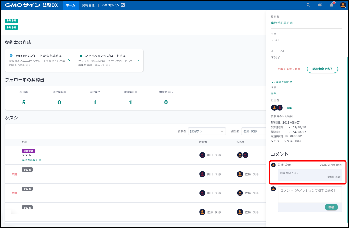
Task: Click the search magnifier icon in header
Action: click(308, 5)
